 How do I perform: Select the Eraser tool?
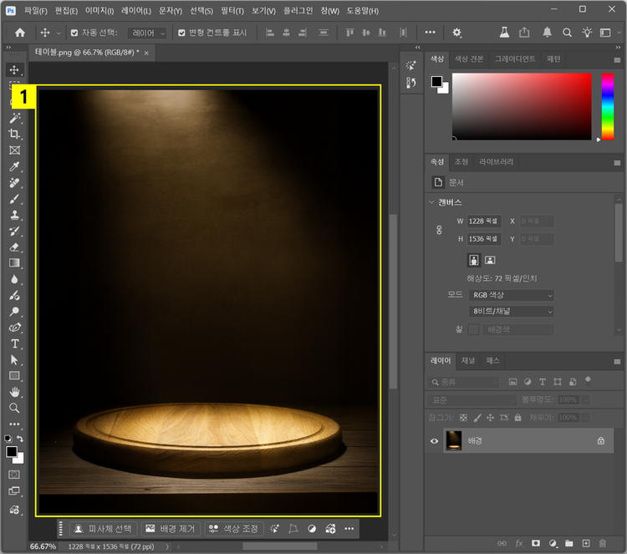pos(14,247)
